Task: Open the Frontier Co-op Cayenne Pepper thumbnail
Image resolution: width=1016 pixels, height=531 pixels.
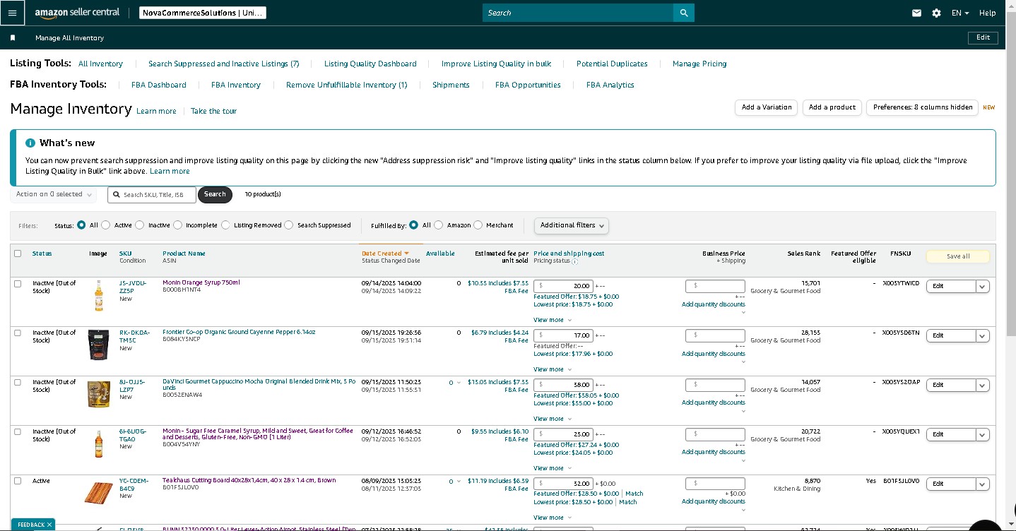Action: pyautogui.click(x=98, y=345)
